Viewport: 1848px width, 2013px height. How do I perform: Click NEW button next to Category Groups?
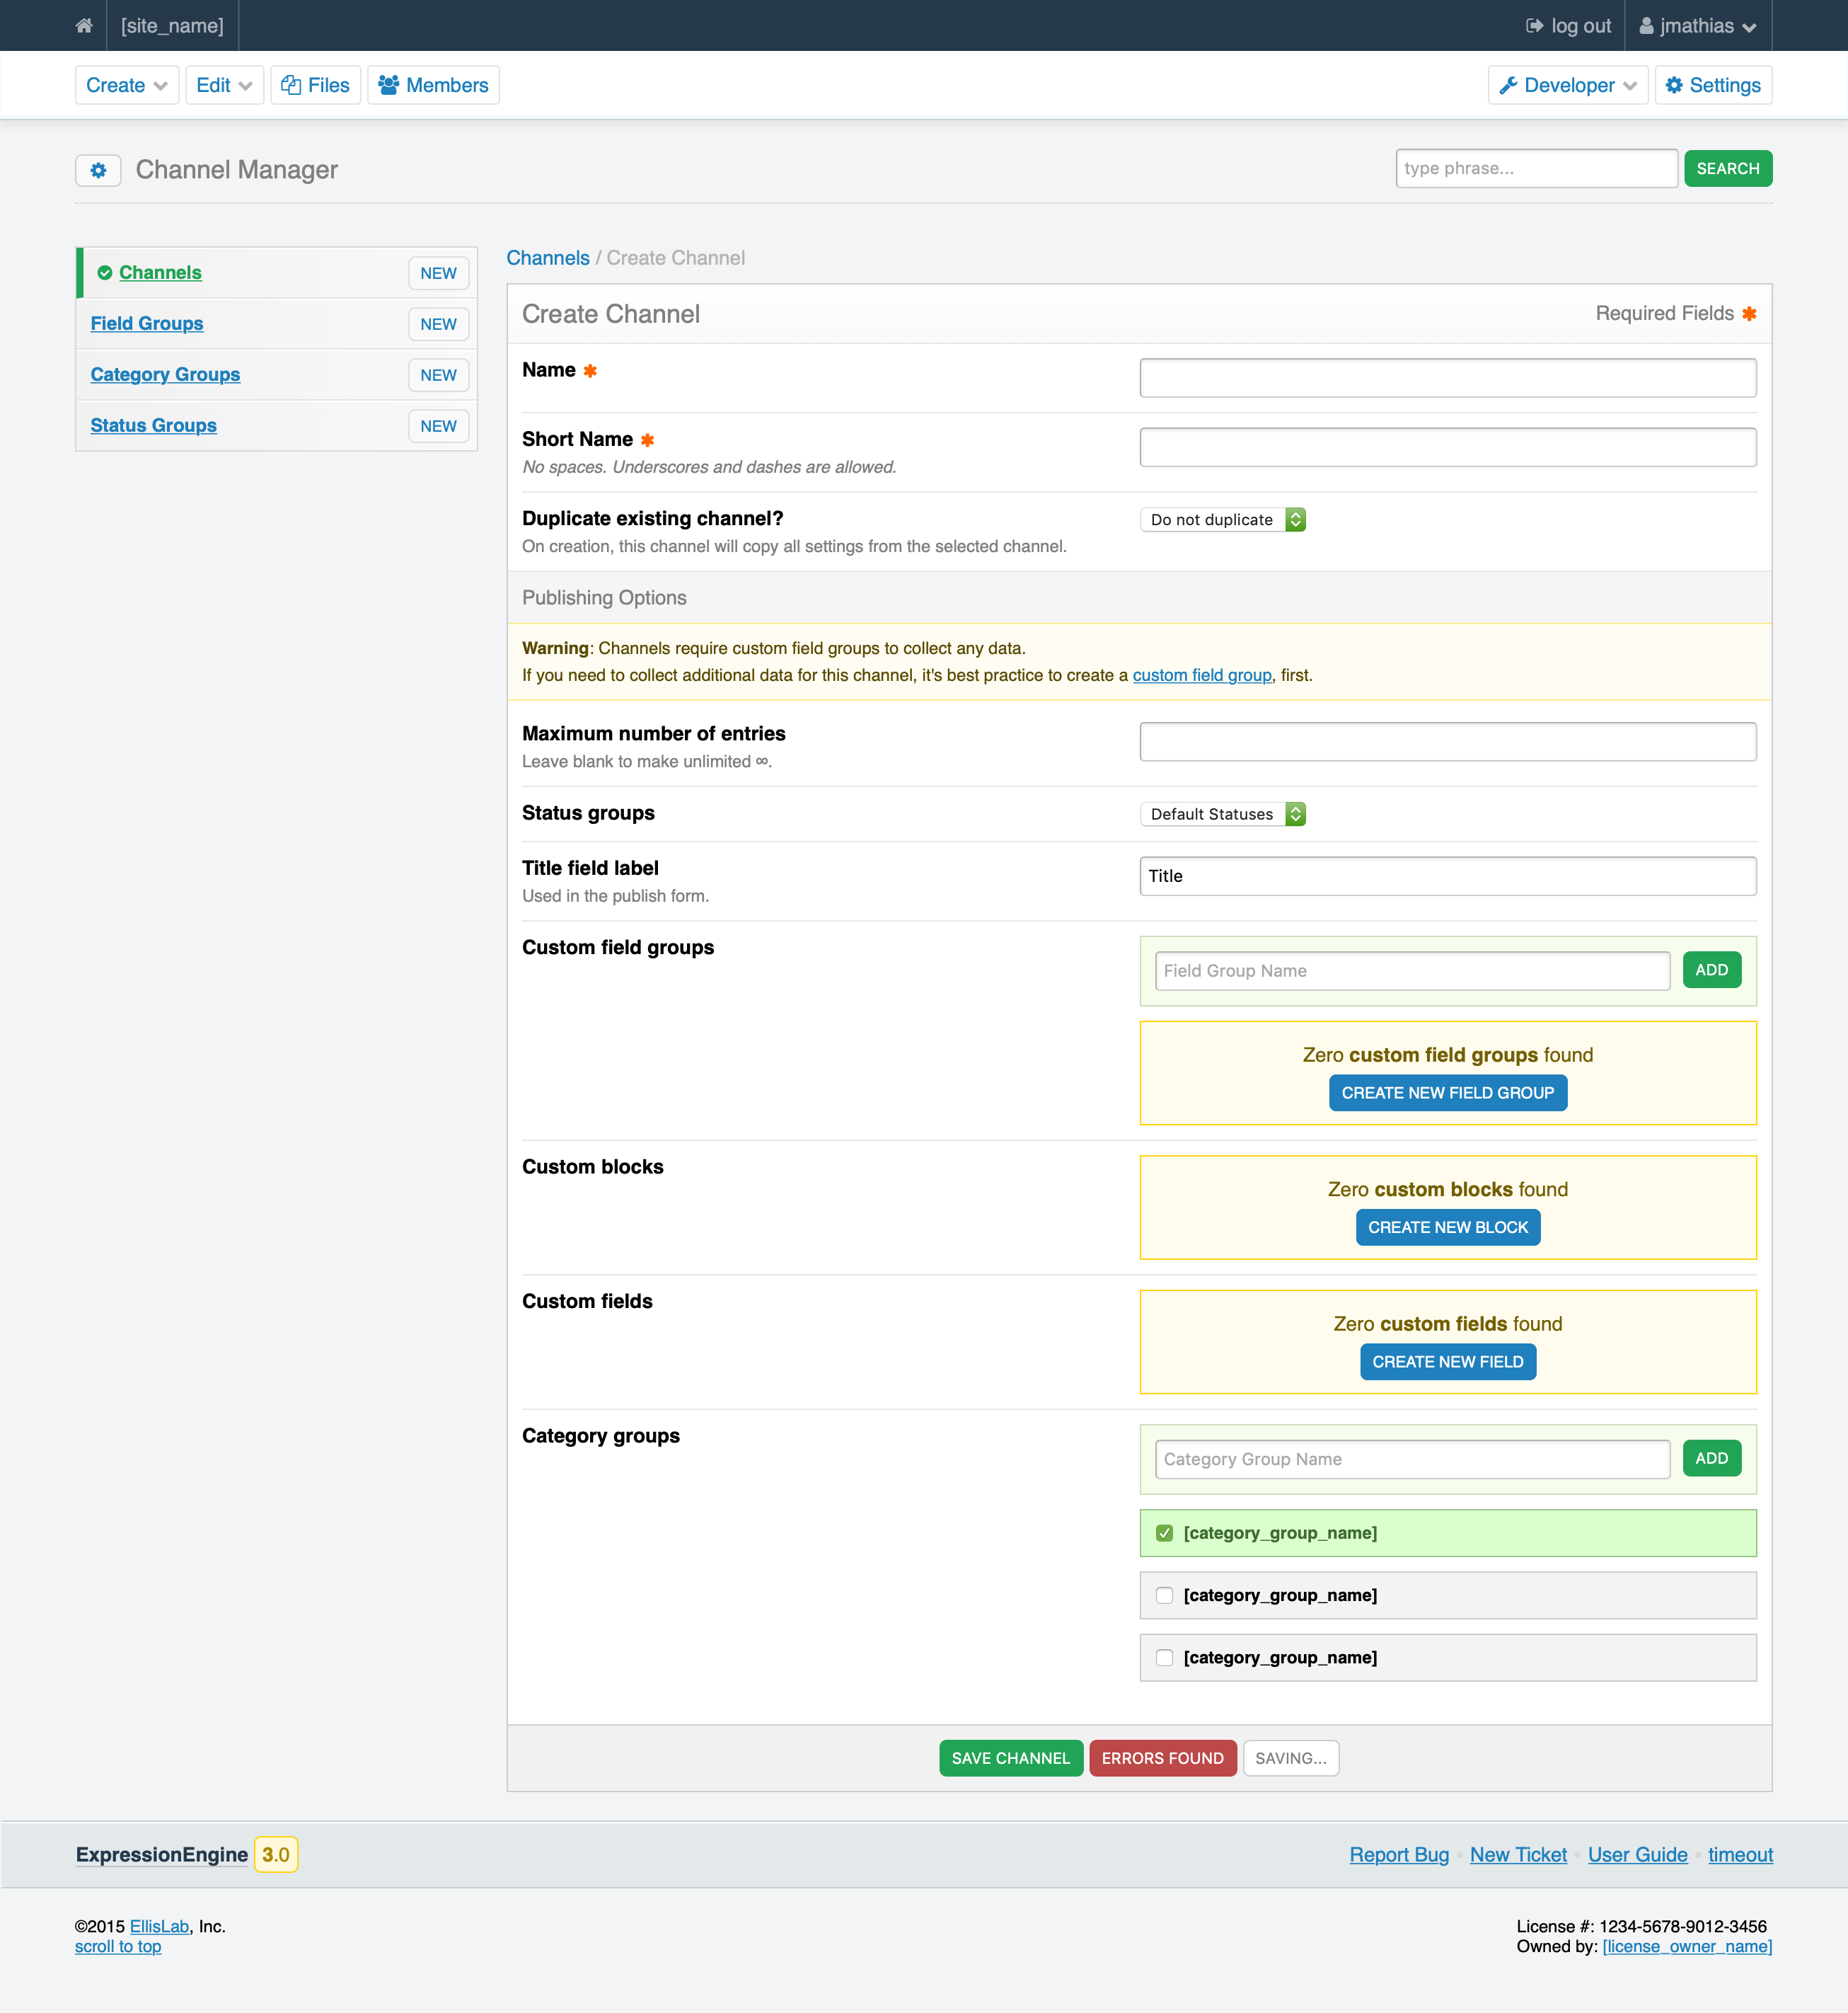pos(438,375)
